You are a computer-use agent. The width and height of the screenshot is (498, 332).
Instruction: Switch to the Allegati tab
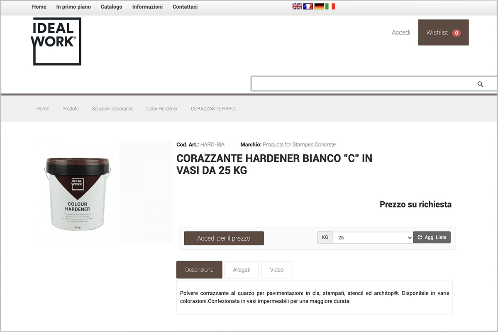(242, 270)
